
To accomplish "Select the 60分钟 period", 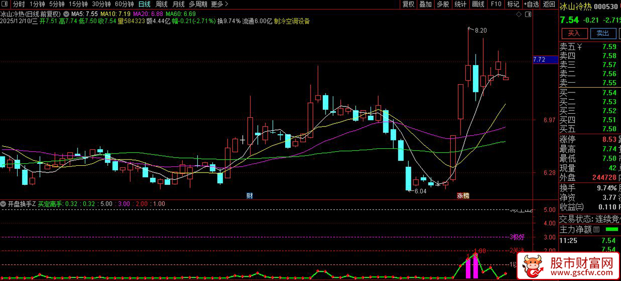I will click(x=124, y=4).
